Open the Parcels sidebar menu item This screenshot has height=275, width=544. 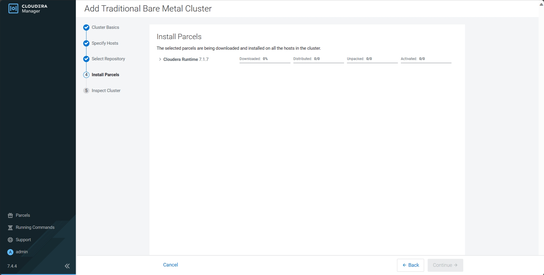(x=23, y=215)
